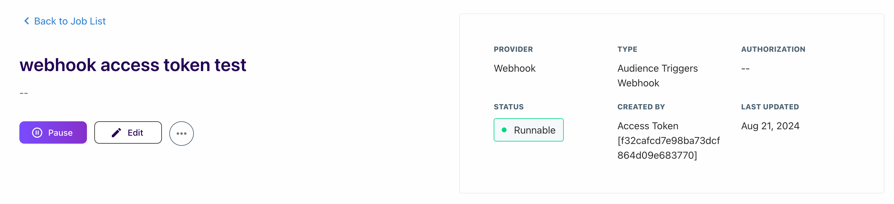Click the Aug 21, 2024 last updated date
Viewport: 894px width, 204px height.
point(770,126)
